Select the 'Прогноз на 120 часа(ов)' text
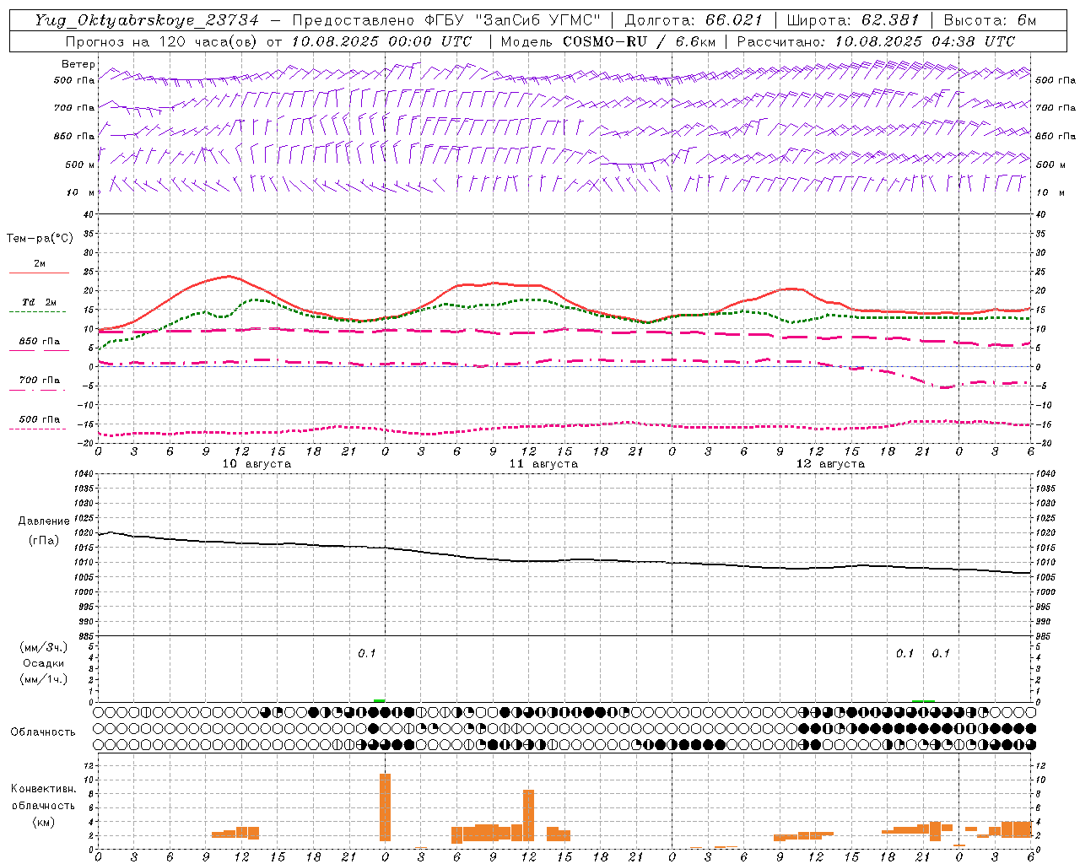The image size is (1080, 864). 163,41
